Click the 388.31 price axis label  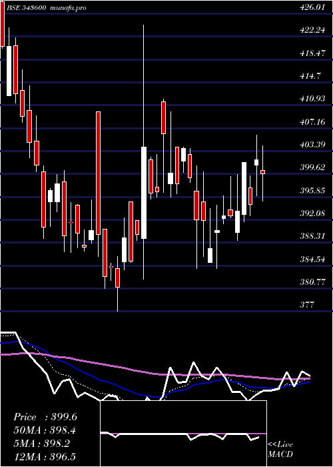coord(311,236)
